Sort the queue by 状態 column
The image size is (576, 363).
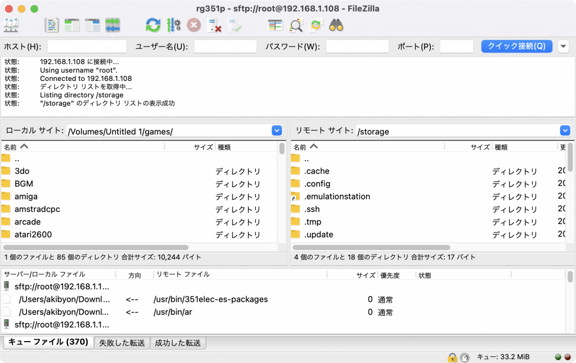(x=463, y=275)
